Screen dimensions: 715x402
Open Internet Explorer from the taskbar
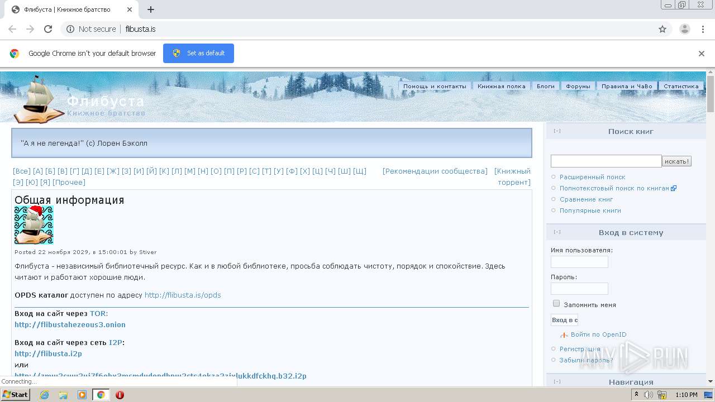click(x=44, y=395)
